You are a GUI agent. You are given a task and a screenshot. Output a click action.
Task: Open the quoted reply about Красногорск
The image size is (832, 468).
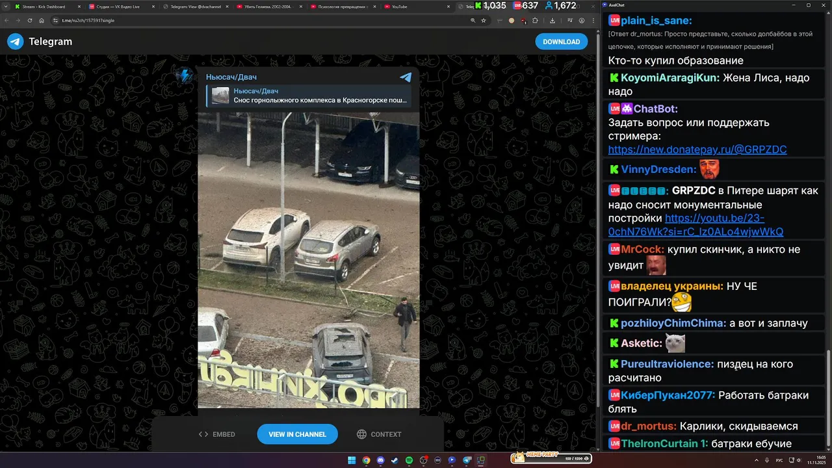point(309,96)
